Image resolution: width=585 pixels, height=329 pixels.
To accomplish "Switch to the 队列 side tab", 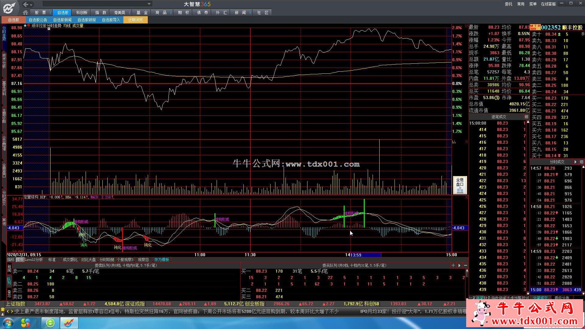I will tap(9, 281).
